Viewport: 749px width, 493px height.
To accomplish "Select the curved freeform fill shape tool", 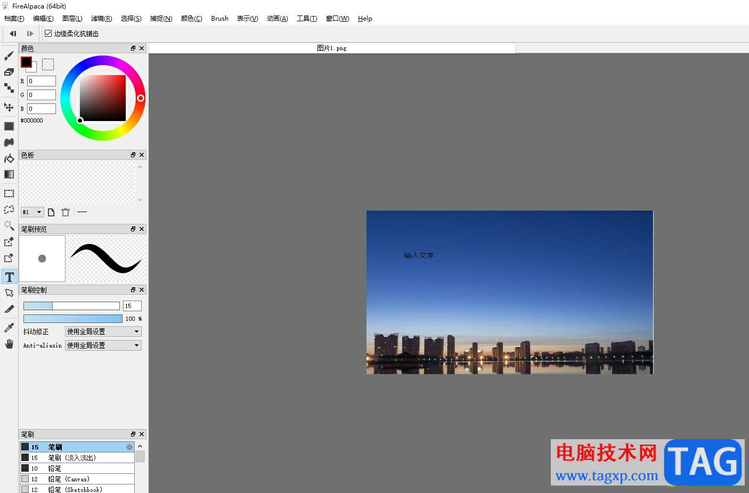I will (x=9, y=142).
